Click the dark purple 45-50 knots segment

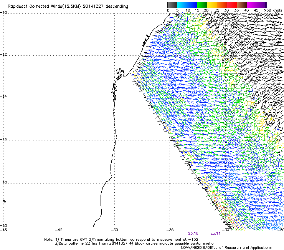(262, 5)
